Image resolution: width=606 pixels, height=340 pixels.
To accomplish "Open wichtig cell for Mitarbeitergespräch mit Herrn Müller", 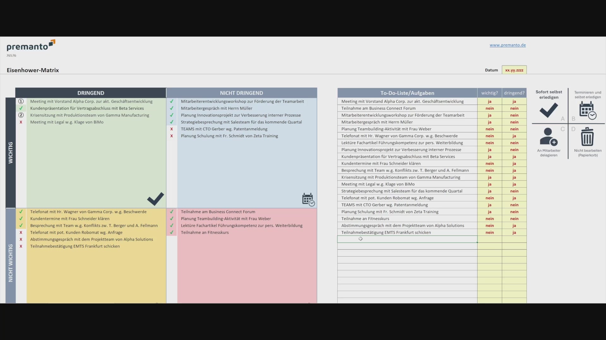I will [490, 122].
